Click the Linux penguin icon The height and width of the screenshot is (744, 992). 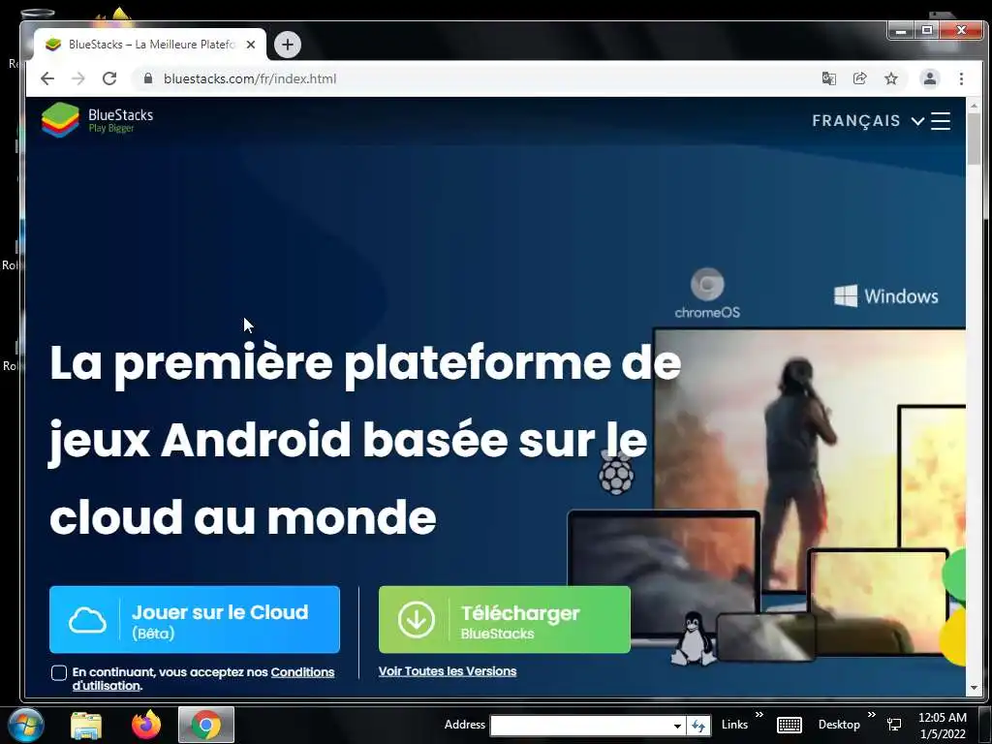(694, 638)
